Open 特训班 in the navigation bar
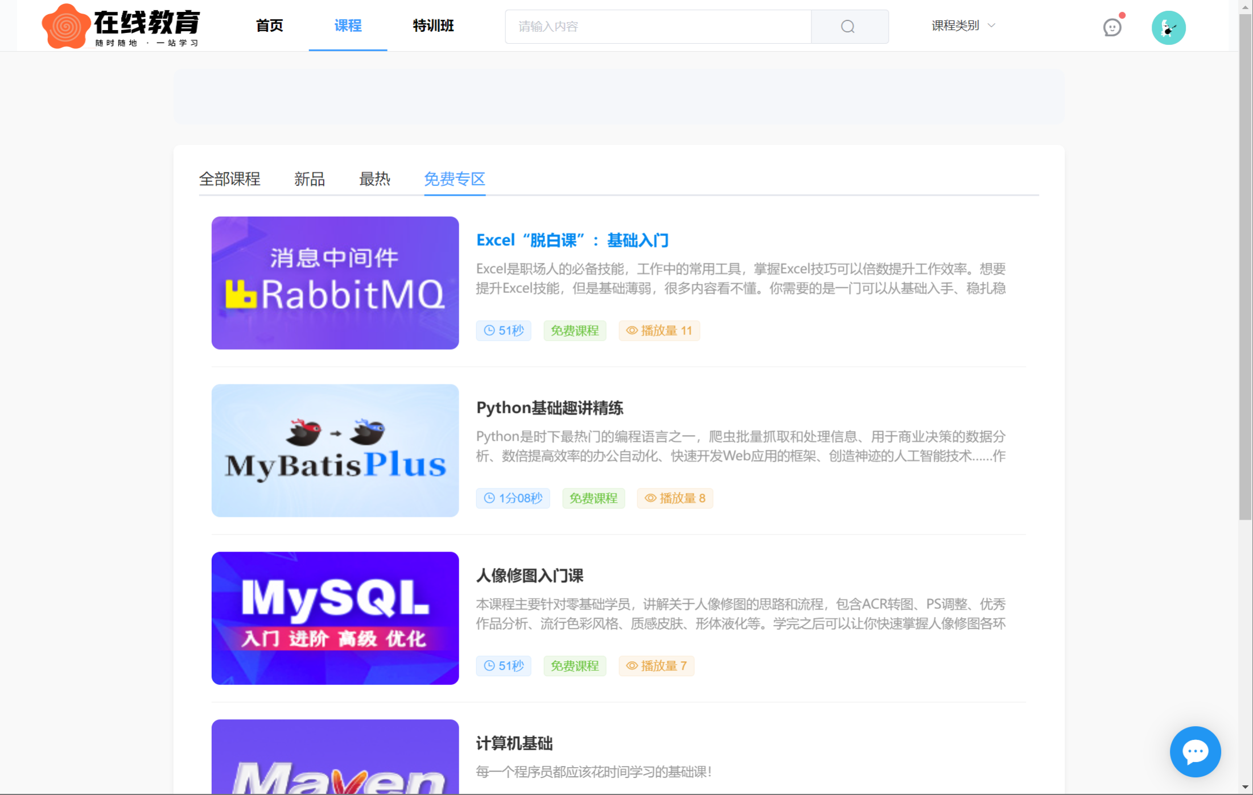Viewport: 1253px width, 795px height. tap(433, 26)
